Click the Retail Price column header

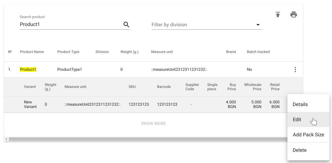[x=275, y=87]
